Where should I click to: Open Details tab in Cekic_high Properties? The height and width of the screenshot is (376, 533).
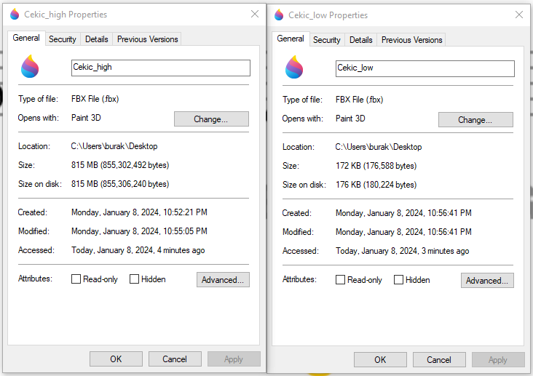[x=97, y=39]
